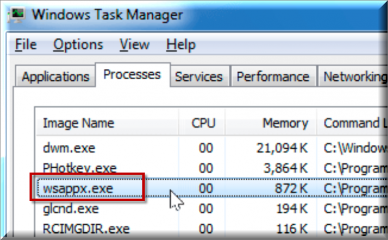Click the 194 K memory value
Viewport: 388px width, 240px height.
[x=292, y=209]
